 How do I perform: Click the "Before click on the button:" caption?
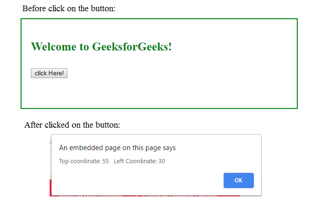69,8
